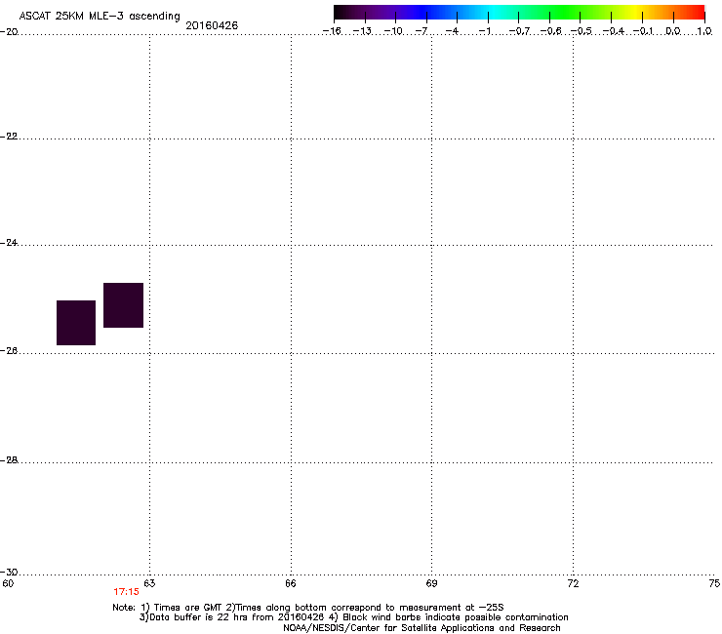Click the '72' longitude axis label
This screenshot has height=634, width=722.
coord(573,584)
